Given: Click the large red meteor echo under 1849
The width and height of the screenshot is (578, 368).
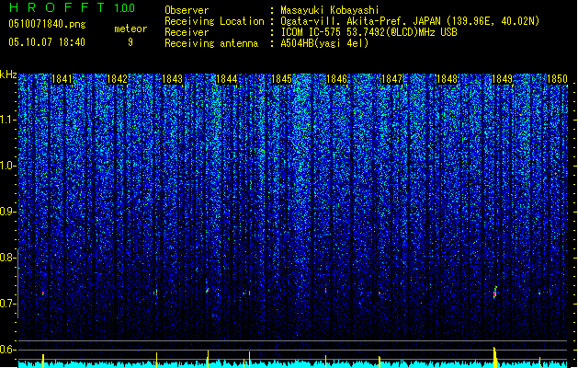Looking at the screenshot, I should pos(495,293).
